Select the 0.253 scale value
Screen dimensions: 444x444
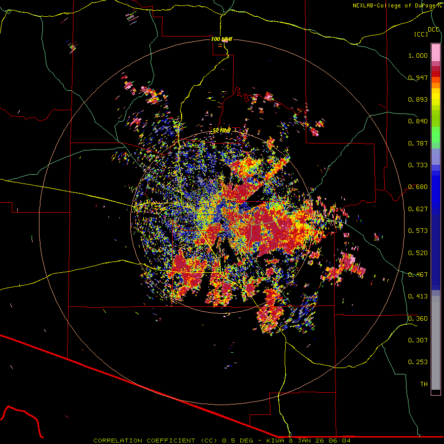(418, 362)
